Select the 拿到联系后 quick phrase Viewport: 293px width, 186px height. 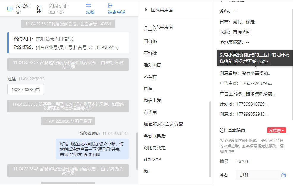(x=155, y=136)
